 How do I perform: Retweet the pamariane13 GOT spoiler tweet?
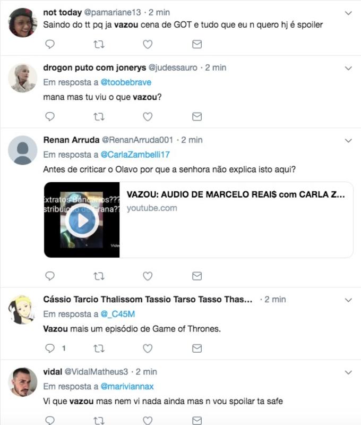point(99,44)
